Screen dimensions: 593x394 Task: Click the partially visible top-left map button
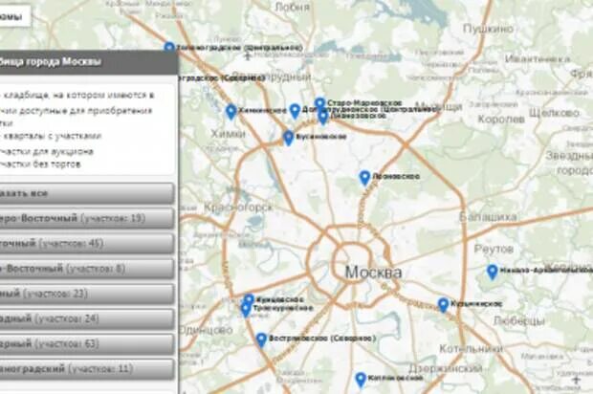tap(15, 16)
